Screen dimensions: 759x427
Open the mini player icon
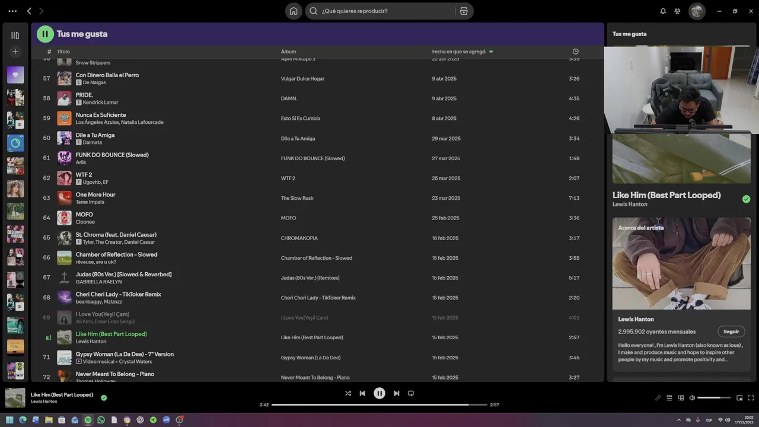click(739, 398)
